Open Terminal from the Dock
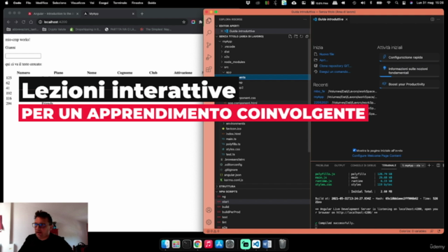The height and width of the screenshot is (252, 448). tap(187, 244)
